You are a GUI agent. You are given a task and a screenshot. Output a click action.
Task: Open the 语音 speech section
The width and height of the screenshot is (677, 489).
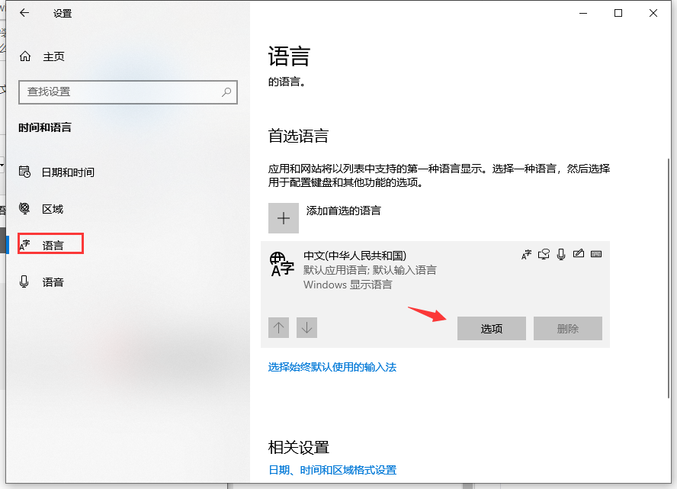[52, 282]
